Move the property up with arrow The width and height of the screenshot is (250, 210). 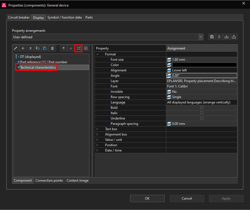pyautogui.click(x=64, y=48)
